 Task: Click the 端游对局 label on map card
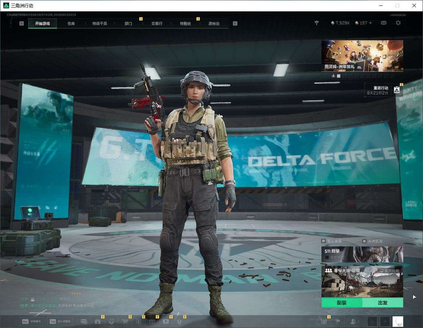389,271
